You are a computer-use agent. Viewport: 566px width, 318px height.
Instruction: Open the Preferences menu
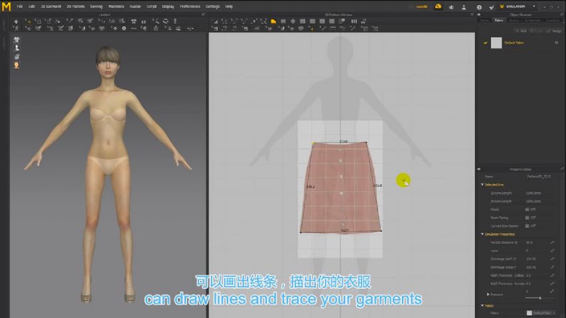tap(190, 7)
